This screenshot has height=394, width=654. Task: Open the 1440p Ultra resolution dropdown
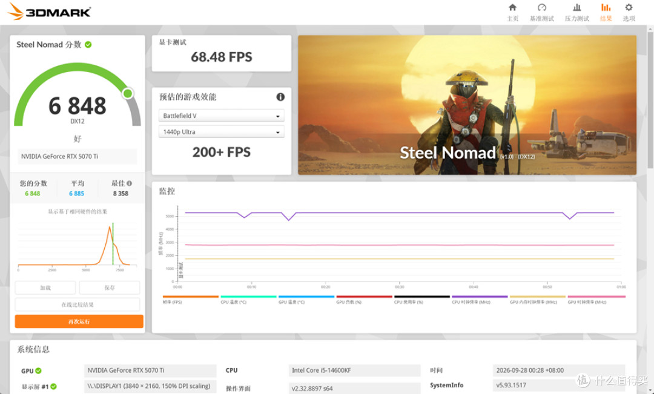tap(222, 132)
